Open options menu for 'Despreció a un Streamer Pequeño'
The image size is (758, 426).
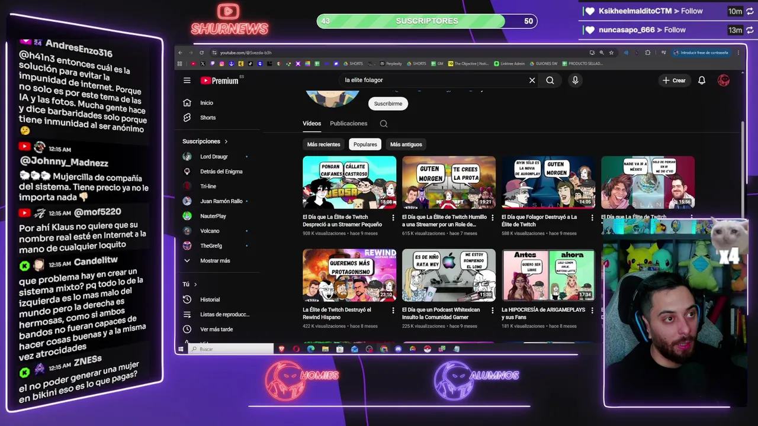click(393, 218)
